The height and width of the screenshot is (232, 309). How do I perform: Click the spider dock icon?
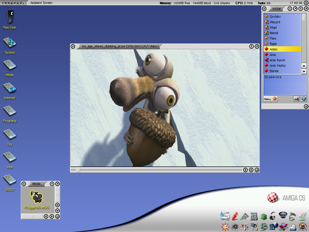(235, 227)
